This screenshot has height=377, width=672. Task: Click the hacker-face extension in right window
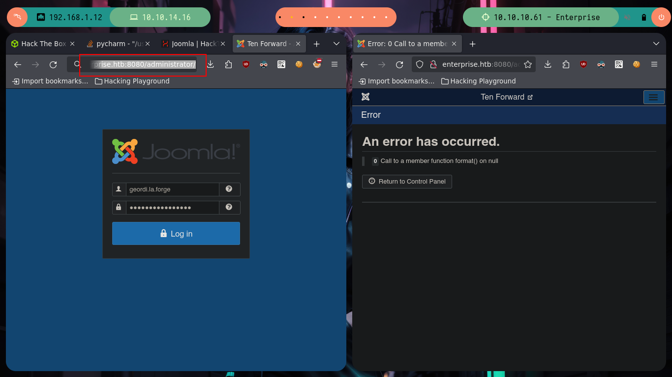[x=601, y=64]
